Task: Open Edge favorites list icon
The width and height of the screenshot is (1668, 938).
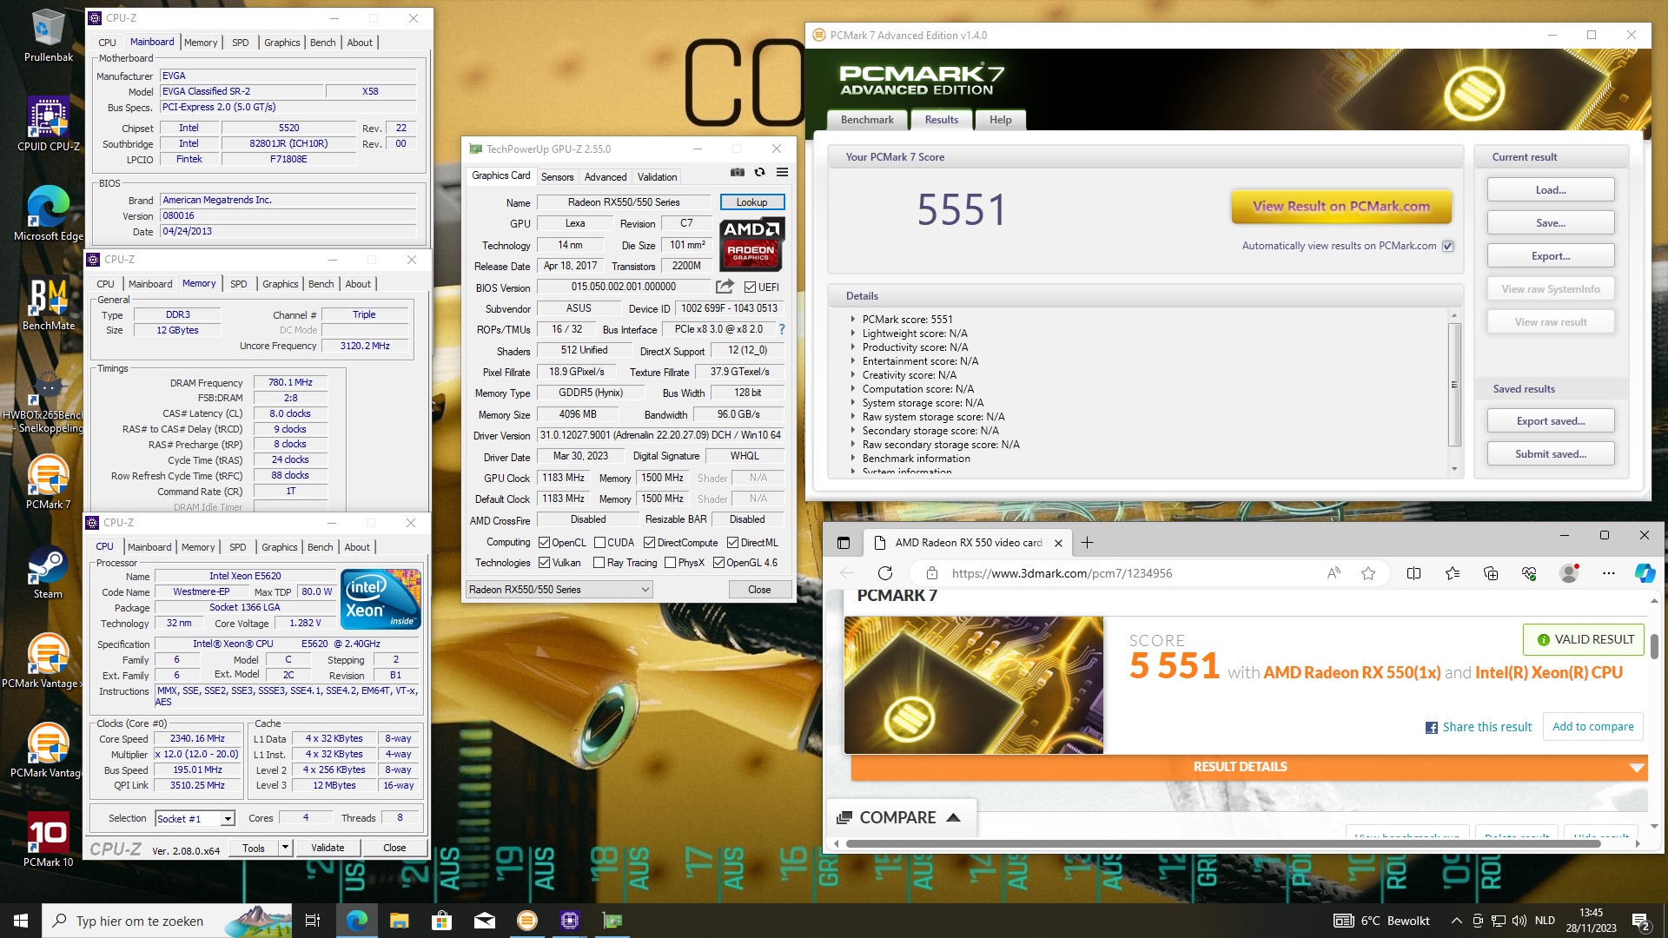Action: [x=1453, y=573]
